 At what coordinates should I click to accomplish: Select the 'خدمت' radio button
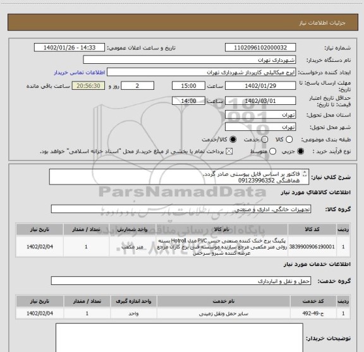pos(265,140)
